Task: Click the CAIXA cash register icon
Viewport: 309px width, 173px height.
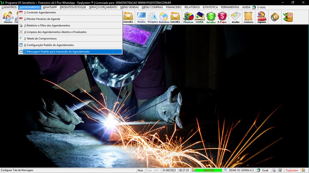Action: click(x=200, y=17)
